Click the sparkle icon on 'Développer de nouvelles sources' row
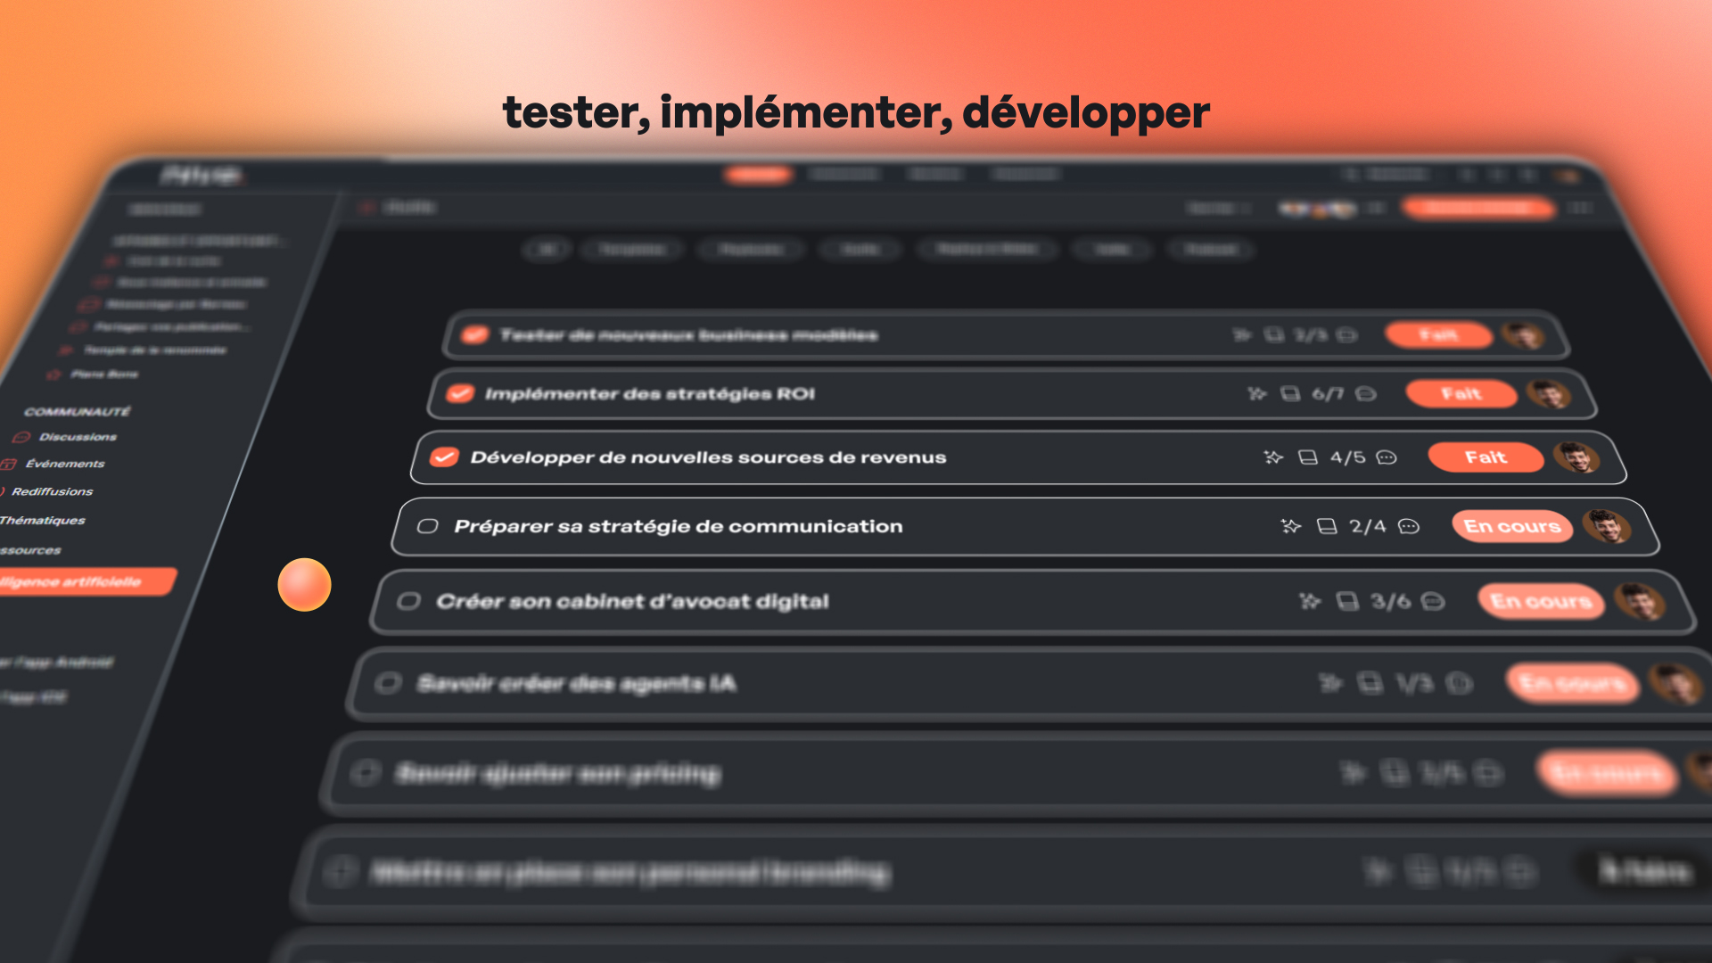This screenshot has width=1712, height=963. (x=1273, y=457)
